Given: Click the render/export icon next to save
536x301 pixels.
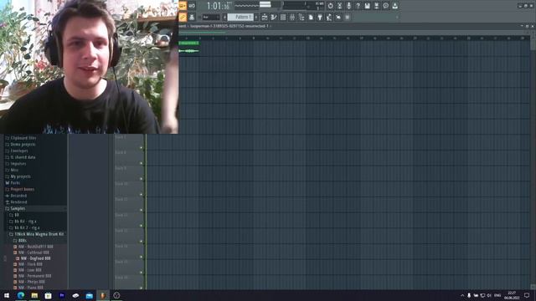Looking at the screenshot, I should coord(376,6).
